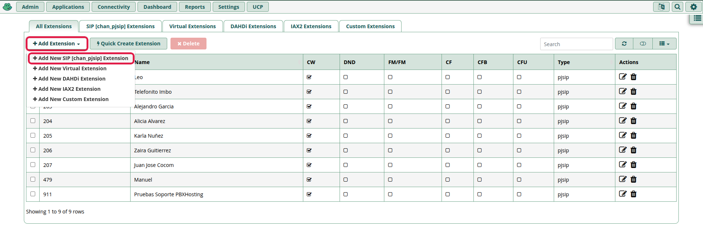This screenshot has height=227, width=703.
Task: Open the columns dropdown in table toolbar
Action: click(x=664, y=44)
